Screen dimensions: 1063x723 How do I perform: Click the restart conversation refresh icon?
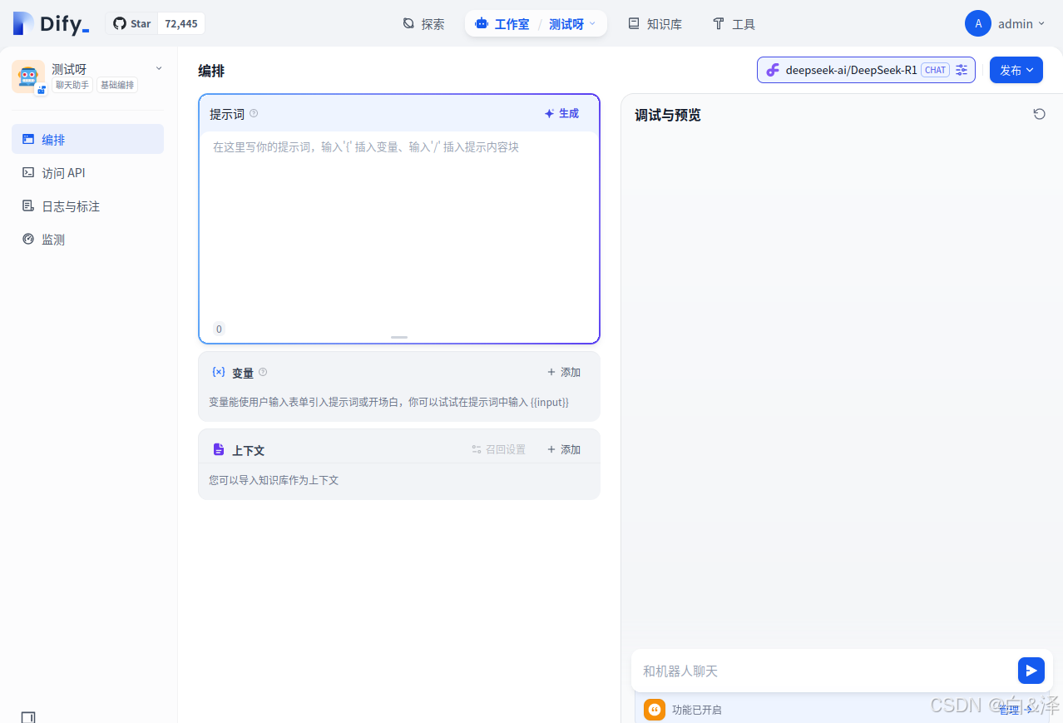(x=1039, y=114)
